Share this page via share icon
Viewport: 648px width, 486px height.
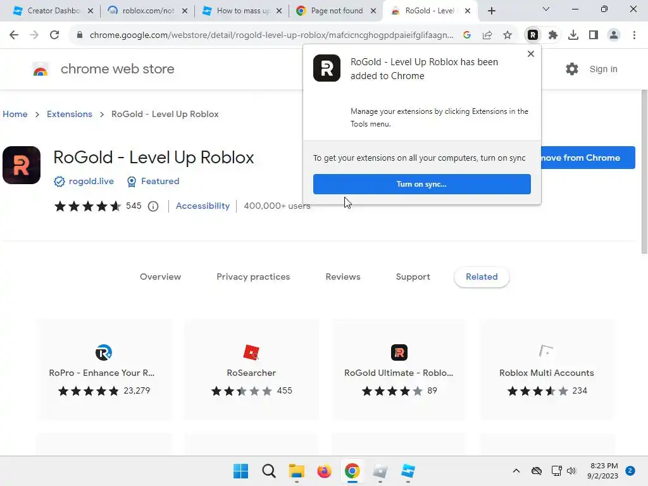pos(487,35)
